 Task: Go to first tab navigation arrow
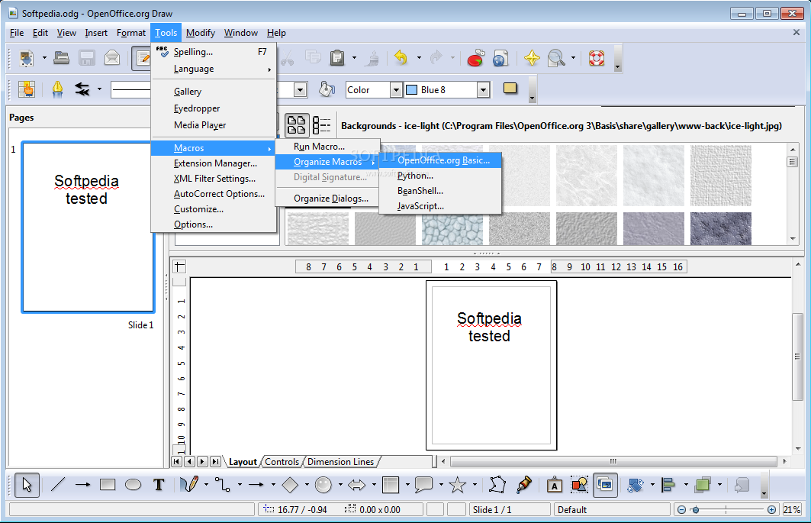pos(176,461)
